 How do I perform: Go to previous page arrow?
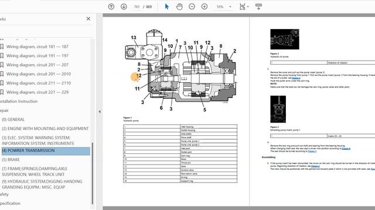[x=111, y=6]
